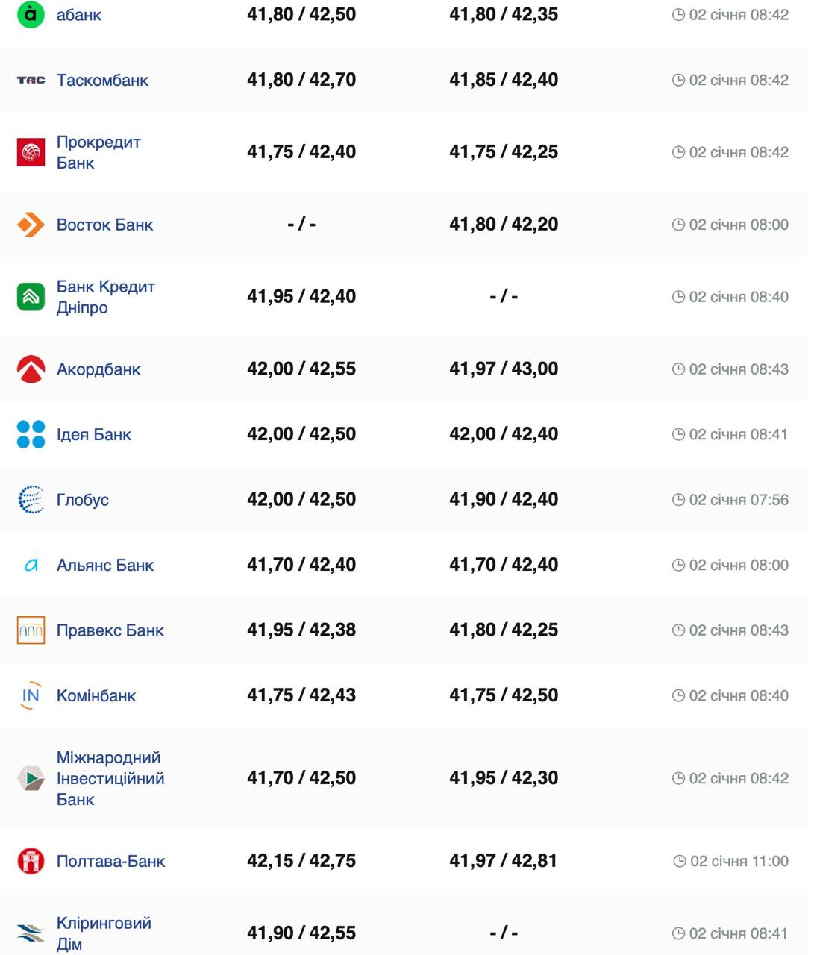Image resolution: width=814 pixels, height=955 pixels.
Task: Open the Міжнародний Інвестиційний Банк link
Action: pyautogui.click(x=110, y=778)
